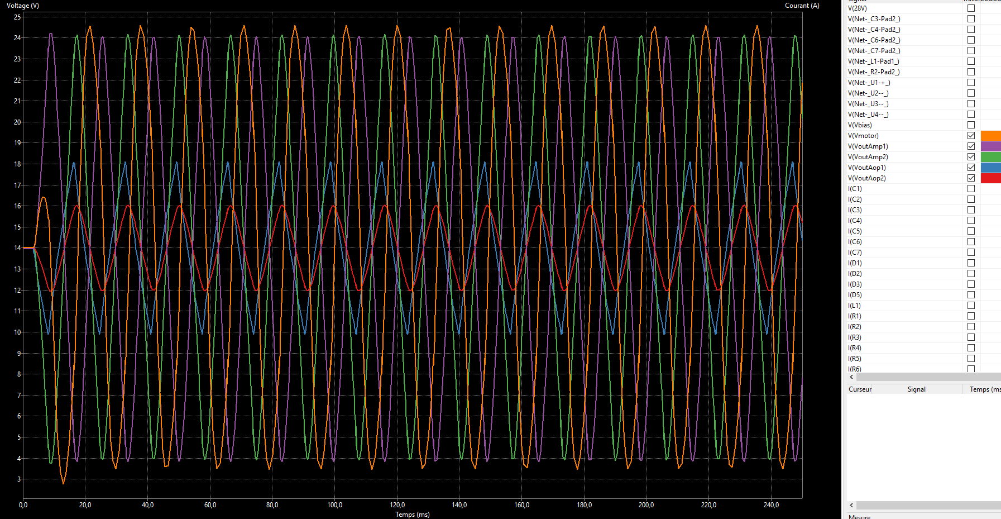Check the I(R4) signal box
This screenshot has width=1001, height=519.
point(971,348)
